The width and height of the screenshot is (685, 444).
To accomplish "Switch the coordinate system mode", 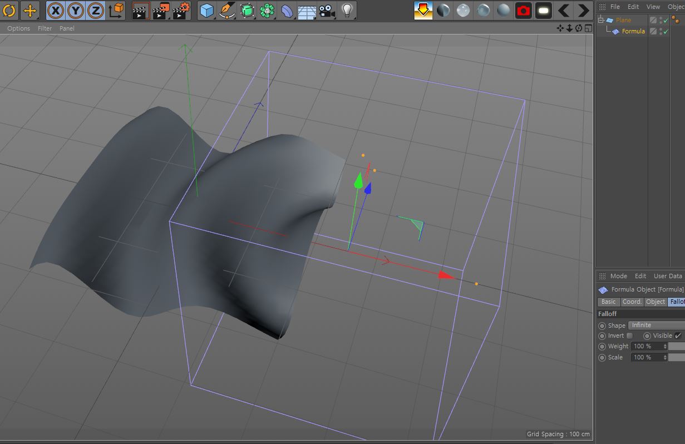I will 116,10.
